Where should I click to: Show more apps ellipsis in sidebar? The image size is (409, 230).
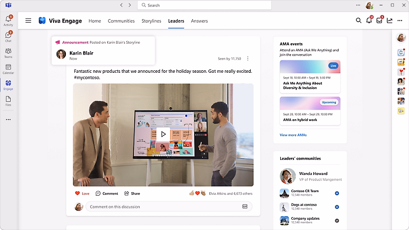tap(8, 119)
